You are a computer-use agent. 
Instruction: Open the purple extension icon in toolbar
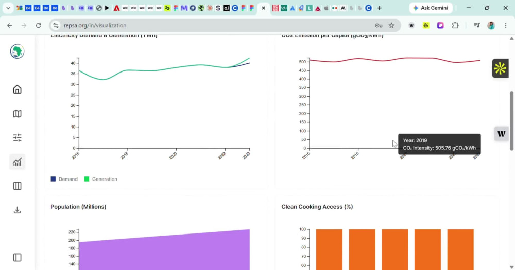440,25
